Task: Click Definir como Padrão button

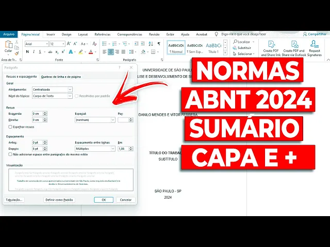Action: (59, 200)
